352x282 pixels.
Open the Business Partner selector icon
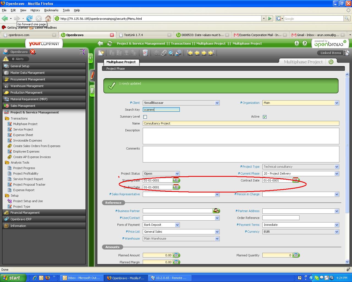[216, 211]
